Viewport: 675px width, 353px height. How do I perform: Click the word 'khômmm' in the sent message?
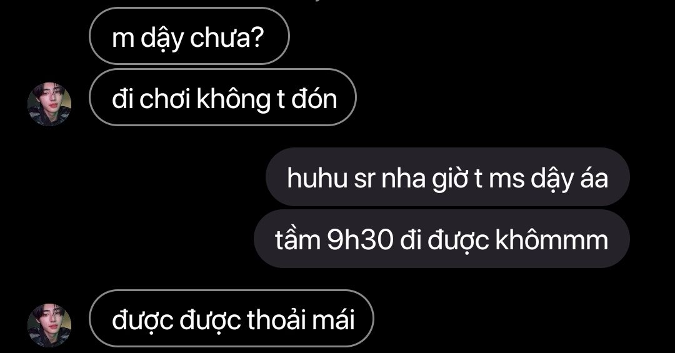[x=552, y=239]
